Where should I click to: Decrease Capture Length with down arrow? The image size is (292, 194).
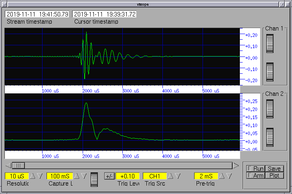click(x=84, y=176)
